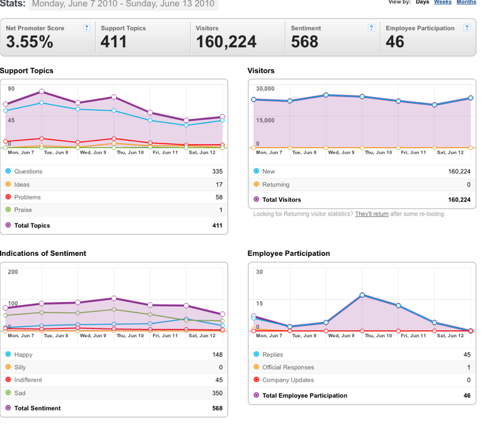Click Wed, Jun 9 point on Visitors chart
Screen dimensions: 482x426
tap(326, 95)
